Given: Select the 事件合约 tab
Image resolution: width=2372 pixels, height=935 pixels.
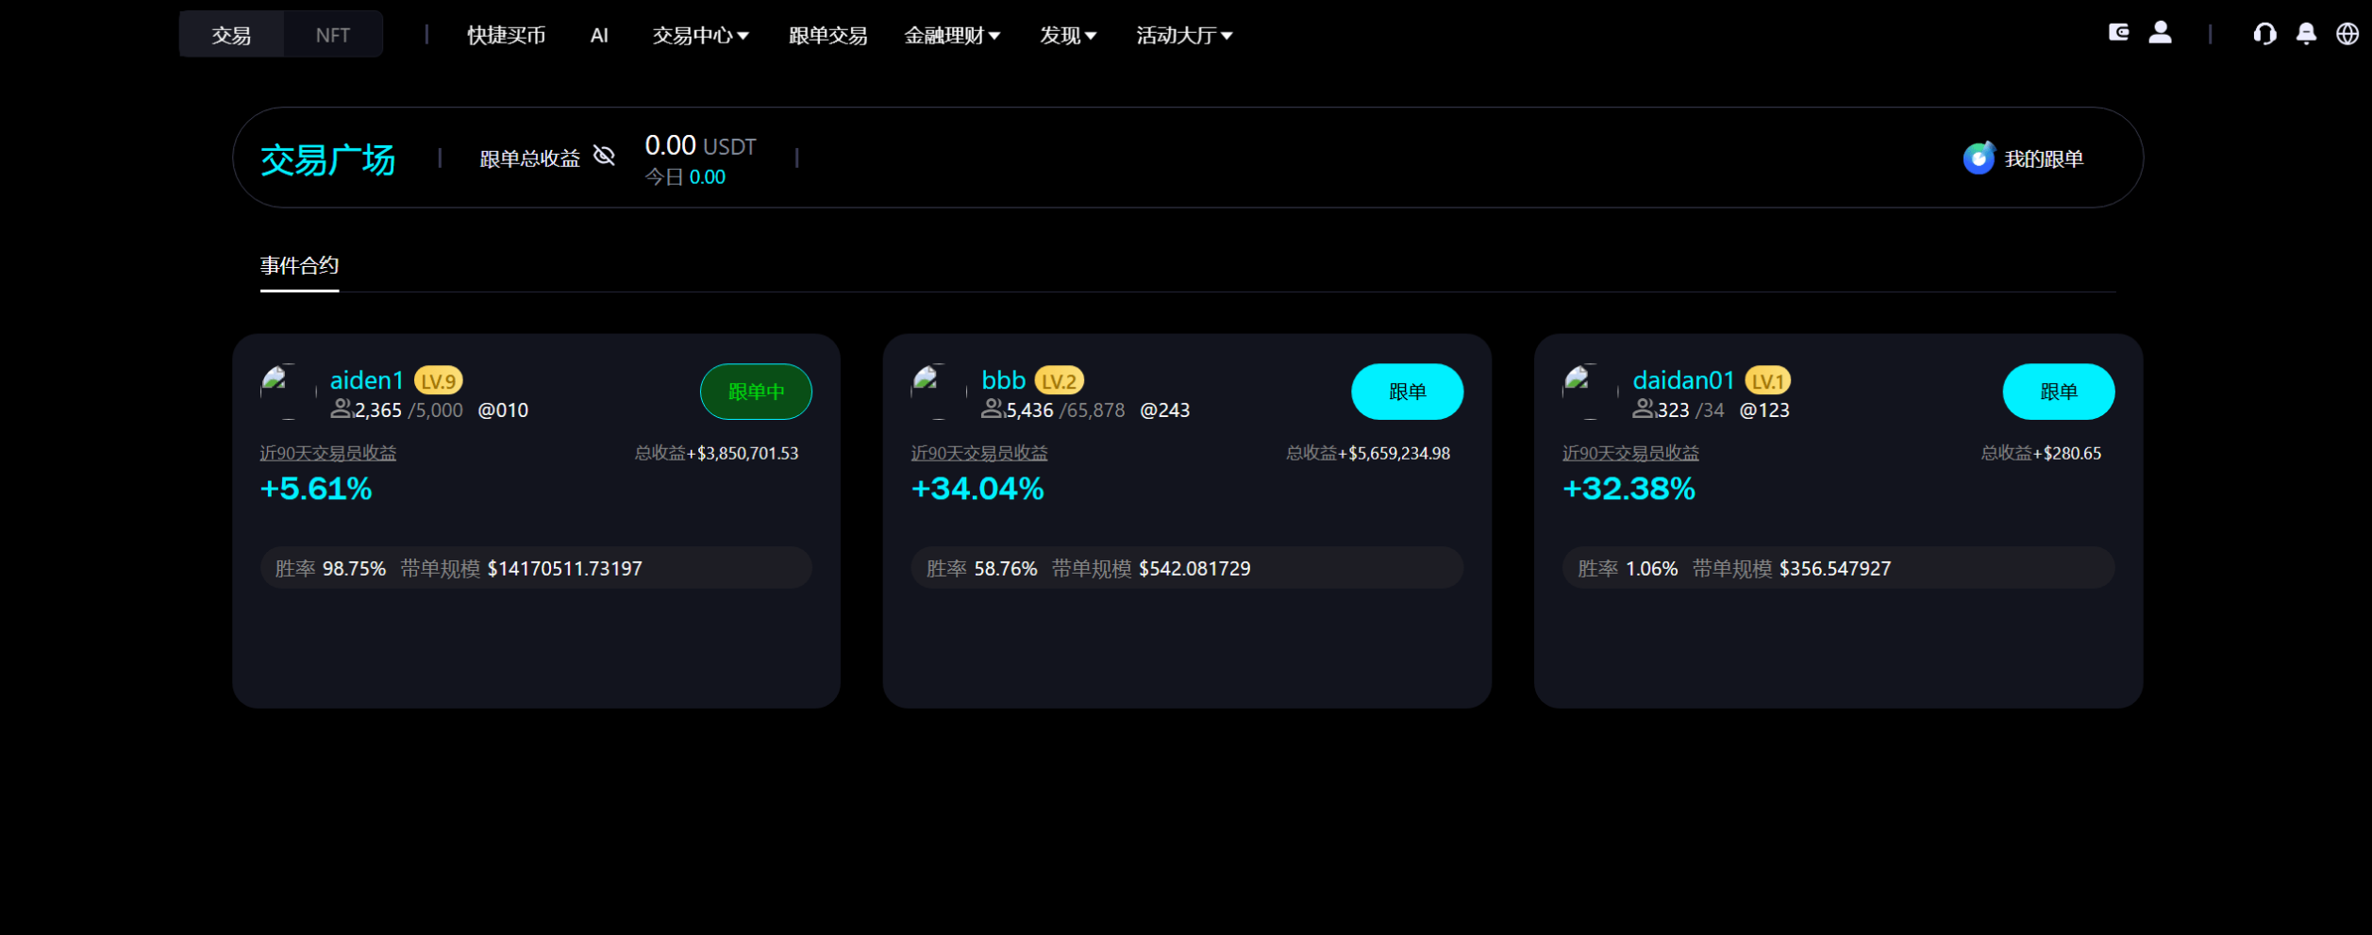Looking at the screenshot, I should [x=299, y=265].
